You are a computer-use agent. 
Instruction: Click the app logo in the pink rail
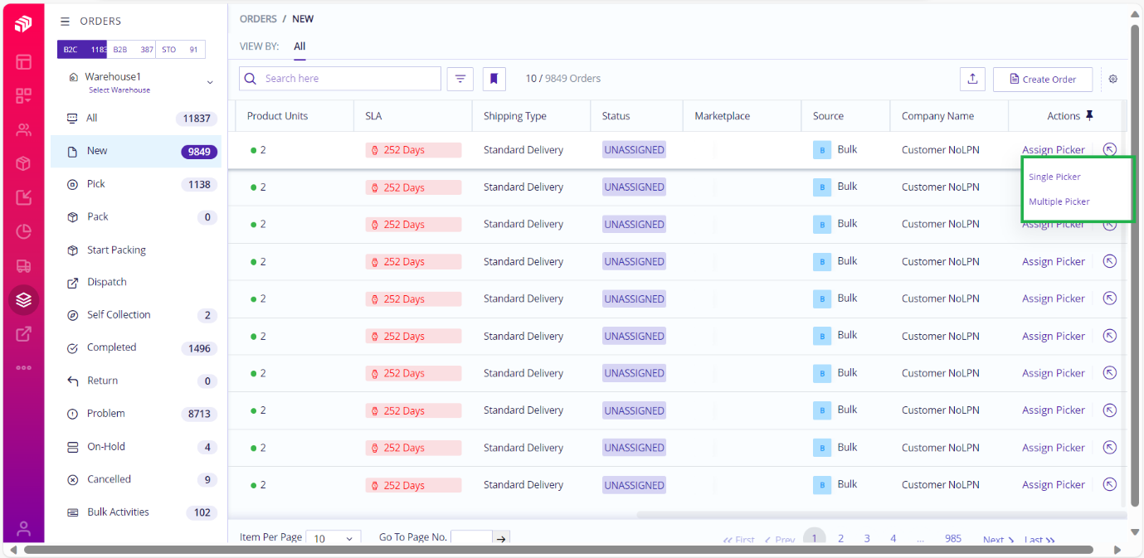coord(23,24)
